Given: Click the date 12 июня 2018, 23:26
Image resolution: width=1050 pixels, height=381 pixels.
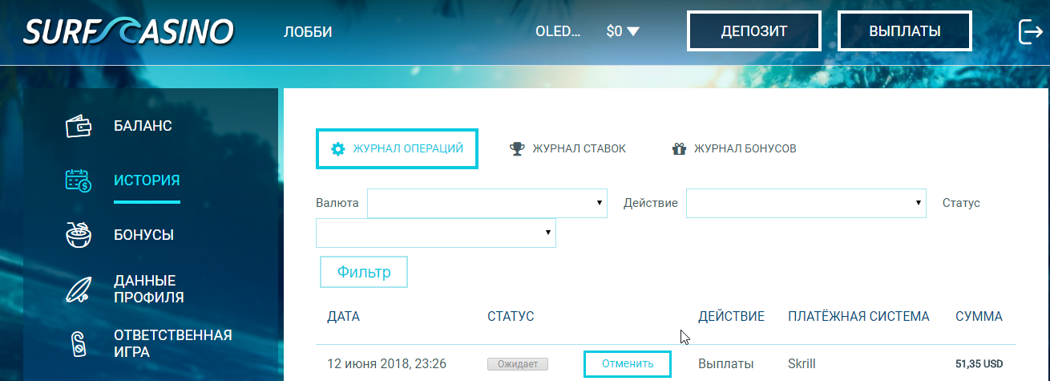Looking at the screenshot, I should click(x=387, y=364).
